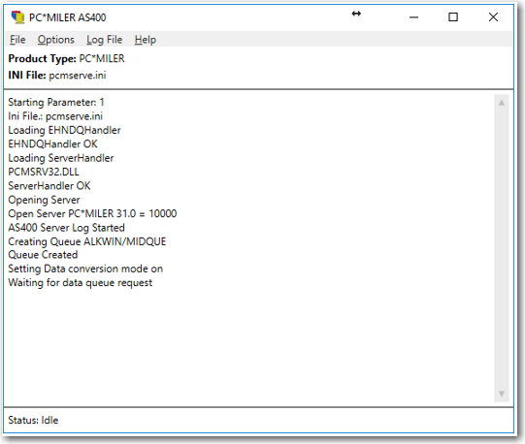Click the scrollbar up arrow

502,103
